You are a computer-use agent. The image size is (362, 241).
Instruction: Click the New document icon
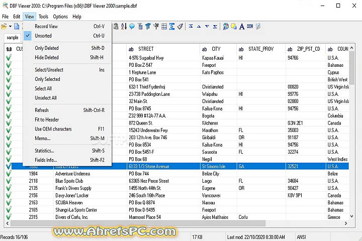[17, 27]
